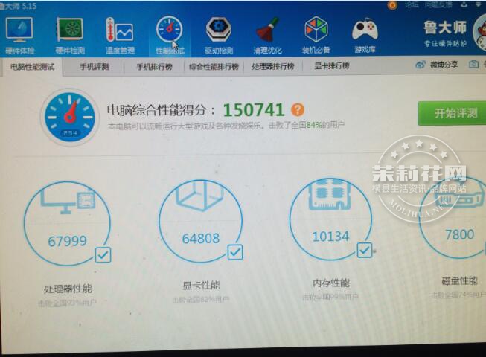Screen dimensions: 486x357
Task: Click the orange question mark beside score
Action: click(x=298, y=109)
